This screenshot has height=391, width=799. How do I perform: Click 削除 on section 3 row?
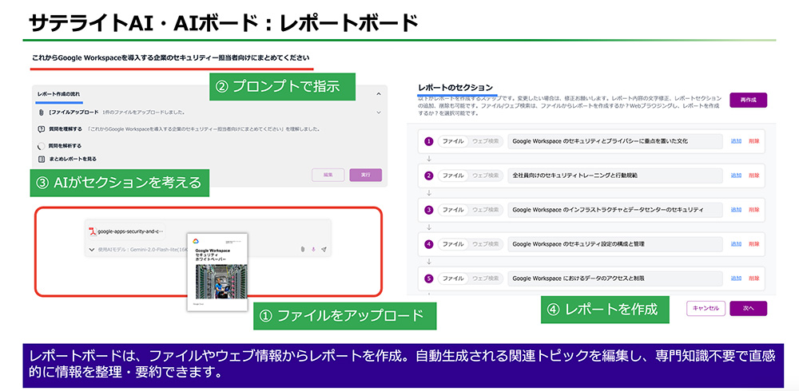coord(753,210)
